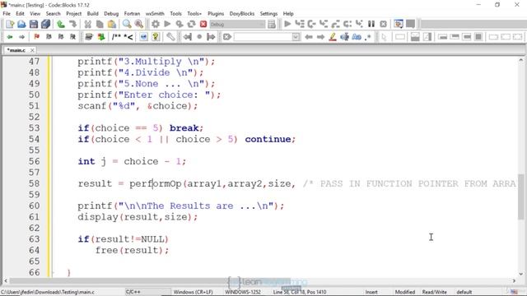Open the Plugins menu
This screenshot has height=296, width=527.
click(216, 13)
